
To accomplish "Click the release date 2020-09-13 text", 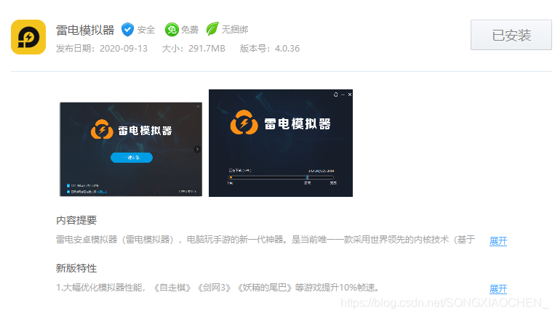I will [124, 49].
